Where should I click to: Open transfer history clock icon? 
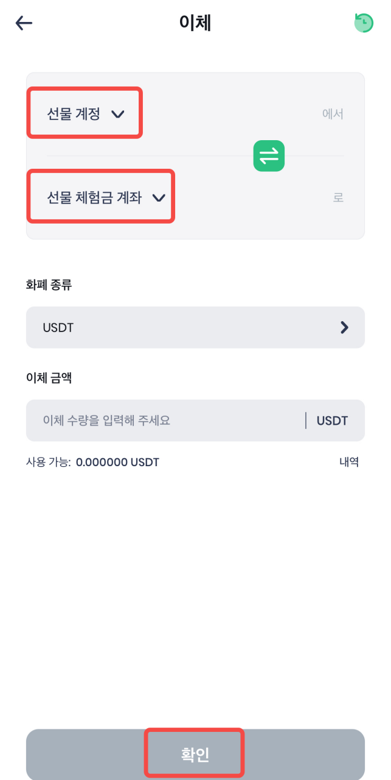(x=364, y=23)
